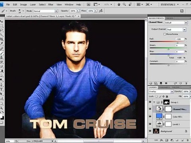Delete this adjustment layer trash icon
This screenshot has width=191, height=143.
coord(186,83)
